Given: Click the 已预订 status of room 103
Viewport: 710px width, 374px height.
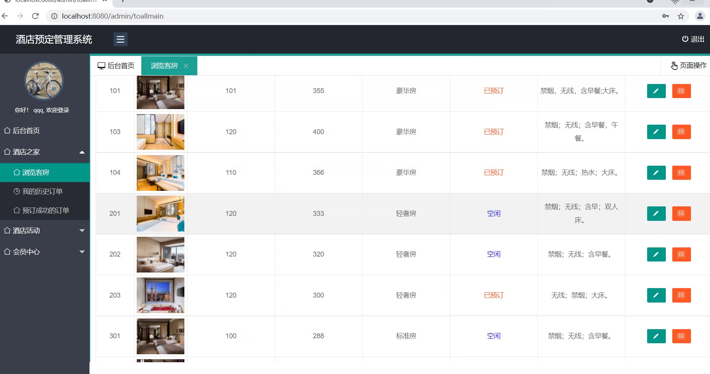Looking at the screenshot, I should point(494,132).
